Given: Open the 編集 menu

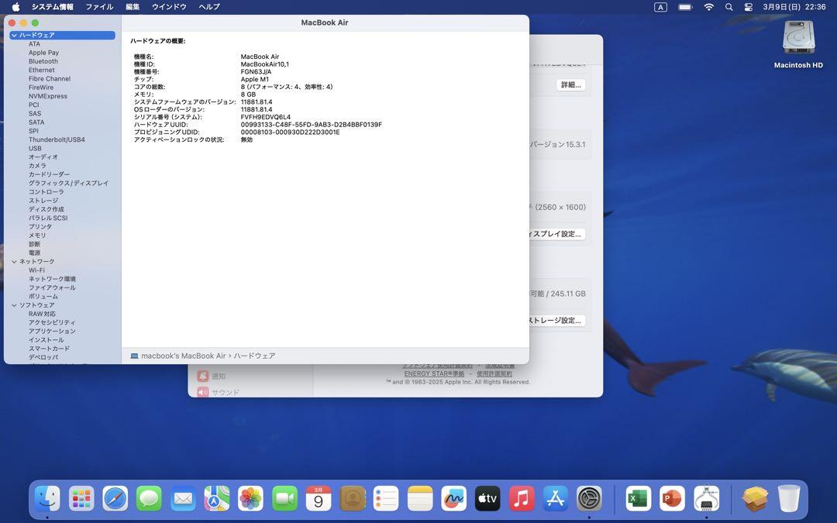Looking at the screenshot, I should point(133,7).
